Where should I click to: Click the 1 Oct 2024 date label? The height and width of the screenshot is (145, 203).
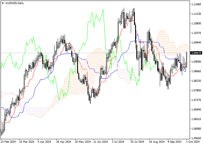193,142
